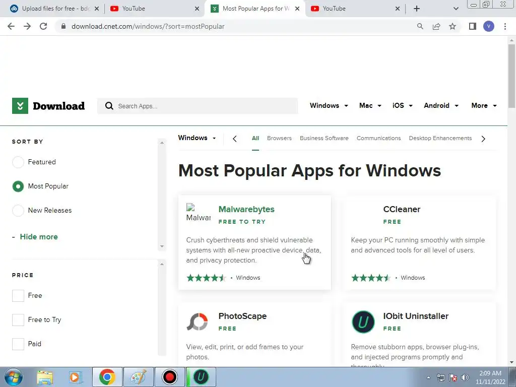This screenshot has width=516, height=387.
Task: Click the Chrome taskbar icon
Action: [x=107, y=377]
